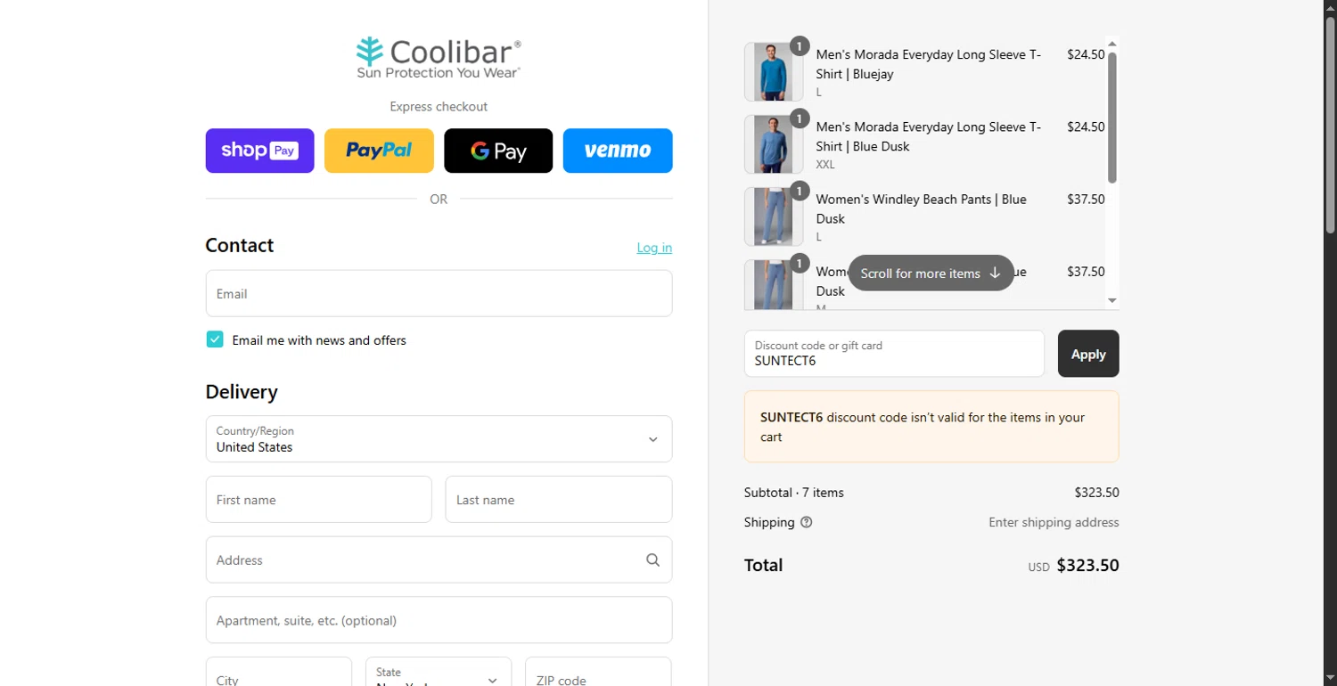This screenshot has height=686, width=1337.
Task: Click 'Women's Windley Beach Pants | Blue Dusk' L text
Action: (x=921, y=208)
